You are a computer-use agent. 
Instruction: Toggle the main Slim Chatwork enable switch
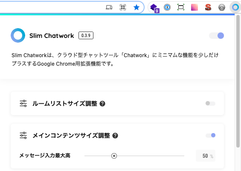216,36
